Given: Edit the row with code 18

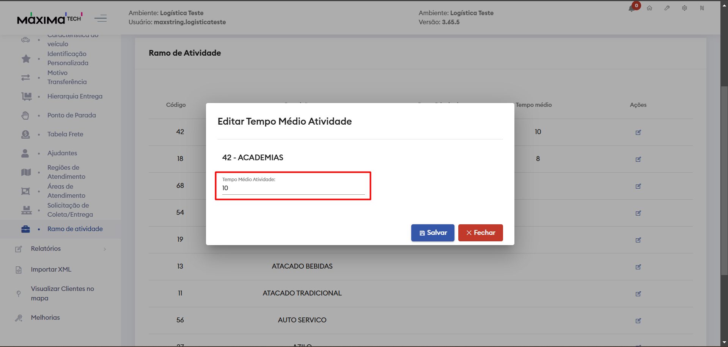Looking at the screenshot, I should click(638, 159).
